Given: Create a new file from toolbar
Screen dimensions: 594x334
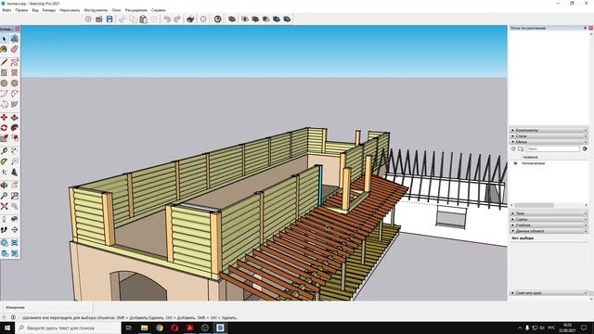Looking at the screenshot, I should (x=88, y=19).
